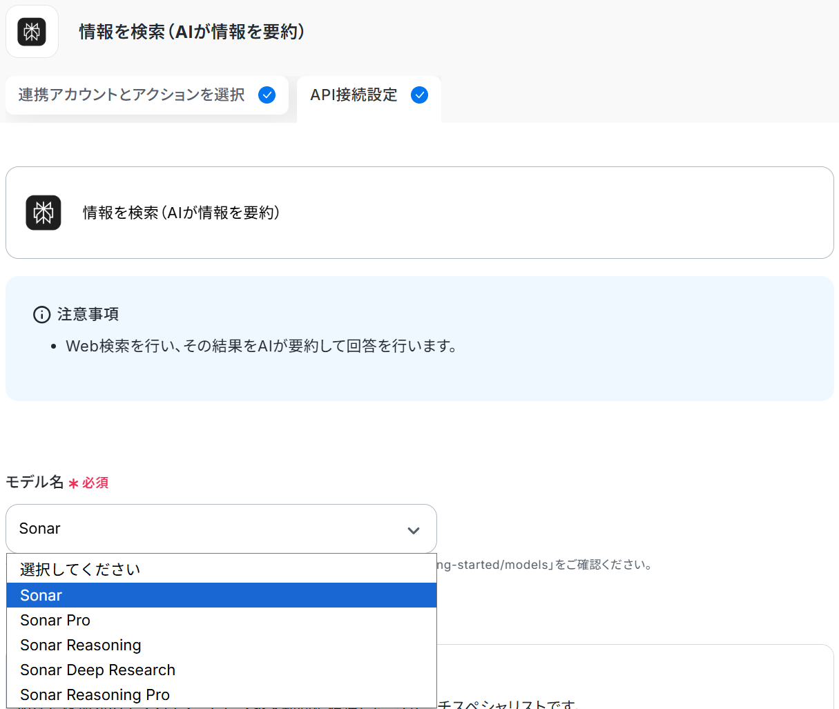Choose Sonar Reasoning Pro from the list
This screenshot has width=839, height=709.
pyautogui.click(x=222, y=695)
